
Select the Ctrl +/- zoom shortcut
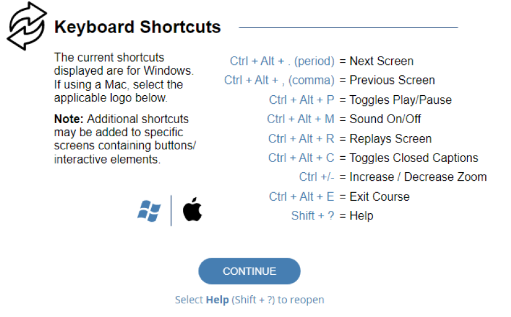point(317,177)
